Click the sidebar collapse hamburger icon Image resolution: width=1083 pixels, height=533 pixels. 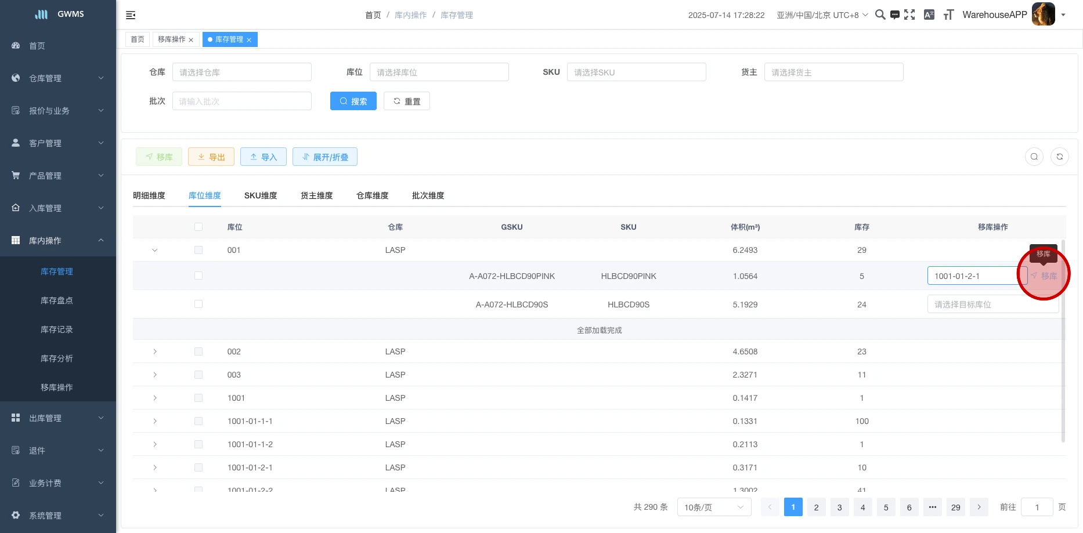pos(131,15)
